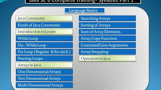
Task: Click the Language Basics heading box
Action: [85, 10]
